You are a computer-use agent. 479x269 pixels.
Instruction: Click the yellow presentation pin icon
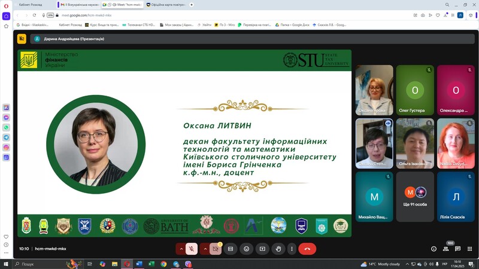(22, 39)
